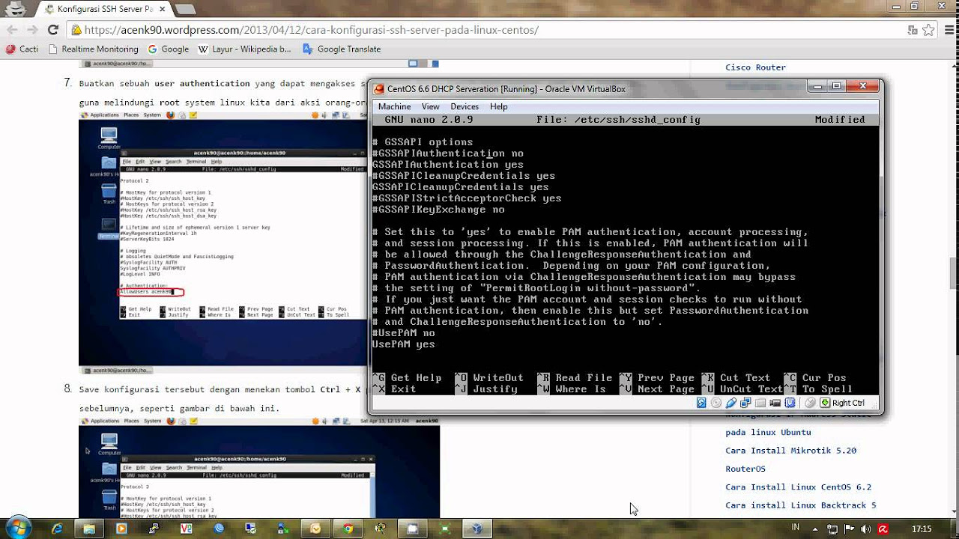Click the Show desktop button at taskbar end
This screenshot has height=539, width=959.
pos(954,528)
